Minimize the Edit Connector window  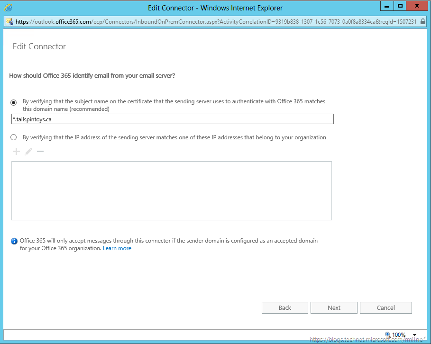pos(387,6)
